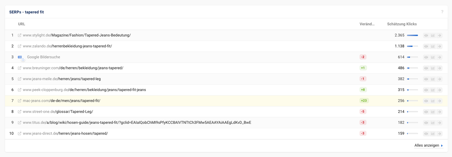The image size is (452, 157).
Task: Toggle eye icon in jeans-meile.de row
Action: pos(426,79)
